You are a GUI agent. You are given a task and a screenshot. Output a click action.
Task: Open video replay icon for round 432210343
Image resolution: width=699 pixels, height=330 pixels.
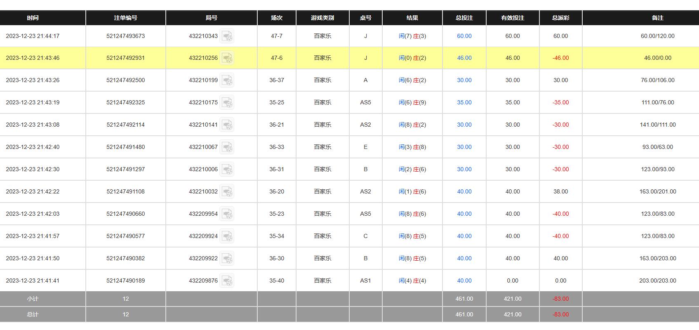pyautogui.click(x=227, y=36)
